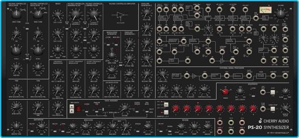Viewport: 299px width, 138px height.
Task: Click the PRE FX IN jack
Action: (256, 18)
